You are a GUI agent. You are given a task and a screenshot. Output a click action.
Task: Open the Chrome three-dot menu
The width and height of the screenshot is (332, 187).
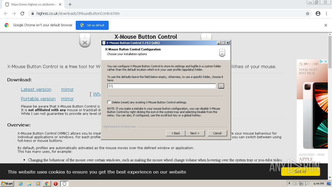click(x=326, y=14)
